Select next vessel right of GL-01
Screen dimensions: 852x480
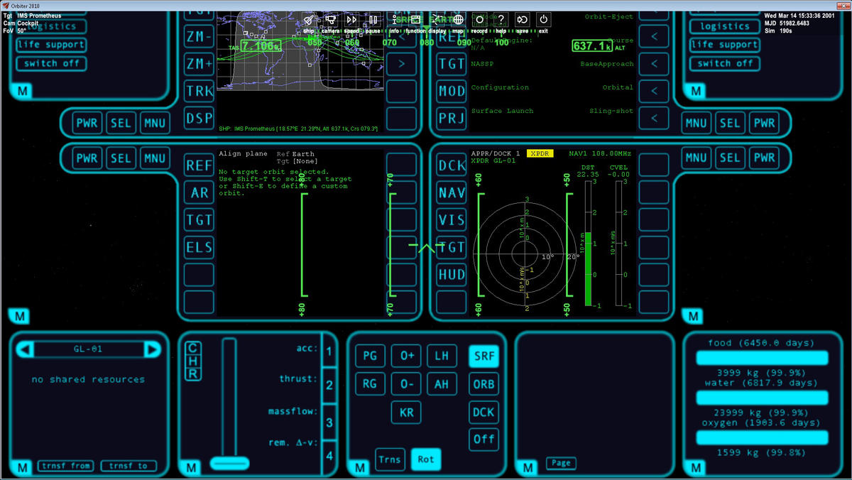click(x=152, y=349)
